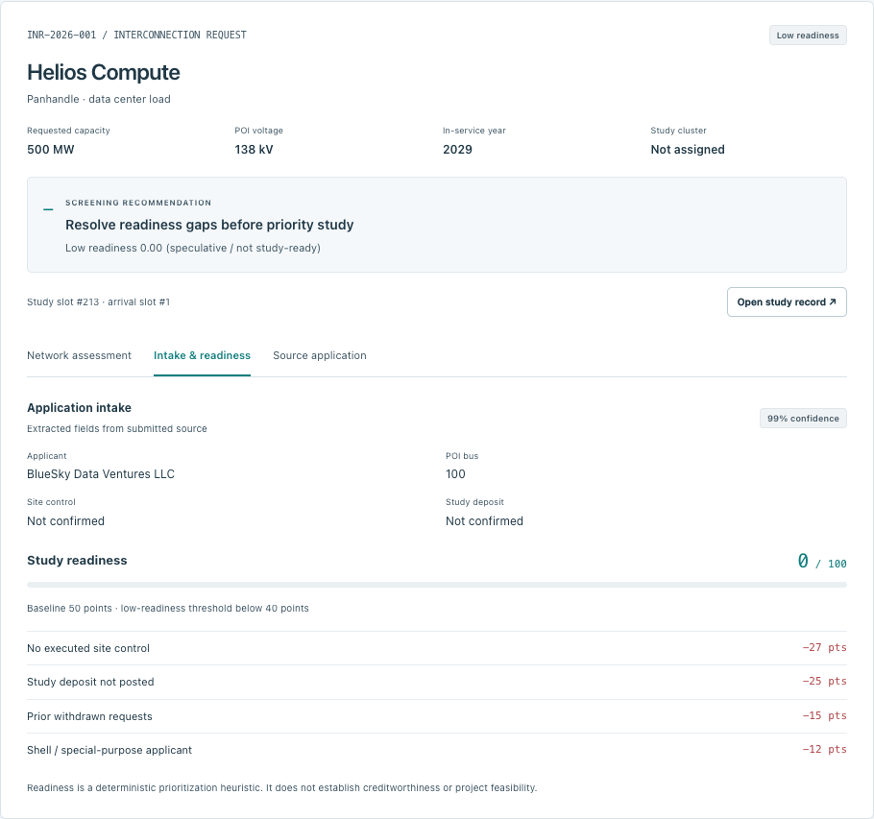This screenshot has height=819, width=874.
Task: Click the Study slot #213 text
Action: coord(63,302)
